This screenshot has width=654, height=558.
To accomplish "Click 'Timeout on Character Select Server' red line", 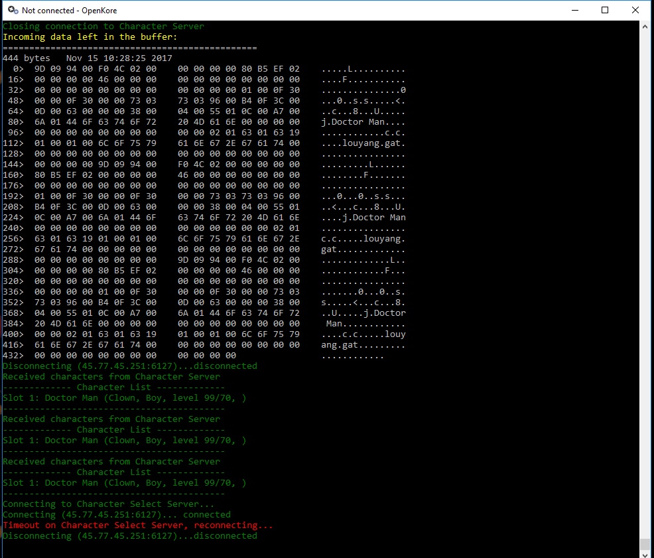I will pyautogui.click(x=138, y=525).
